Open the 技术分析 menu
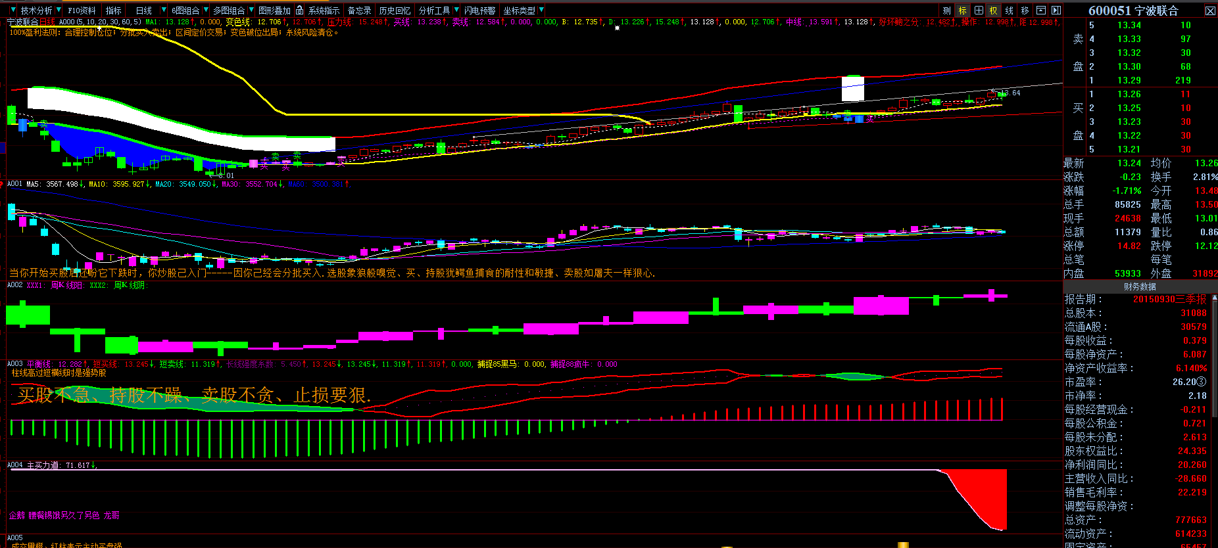The height and width of the screenshot is (548, 1218). click(x=36, y=10)
